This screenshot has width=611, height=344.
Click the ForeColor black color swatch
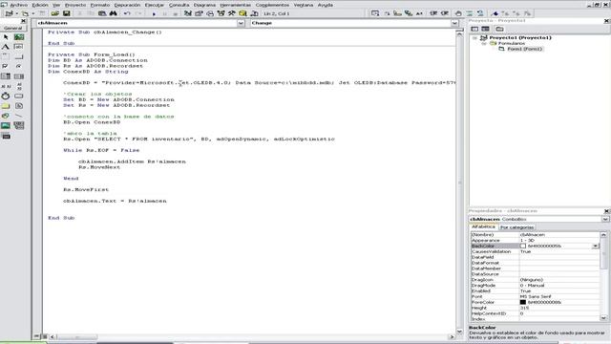[x=523, y=302]
